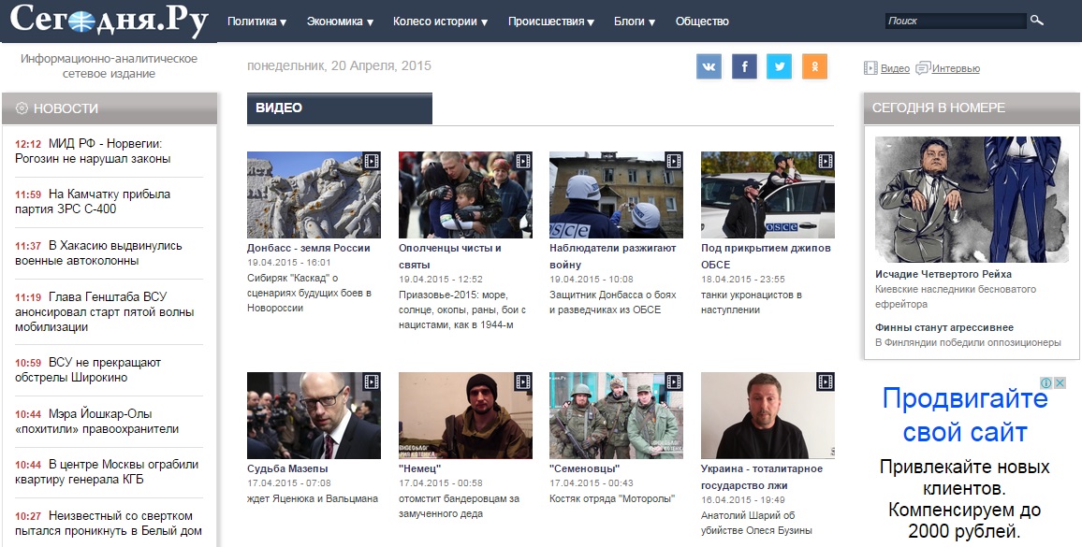Screen dimensions: 1082x547
Task: Open the "Семеновцы" video title
Action: [x=584, y=468]
